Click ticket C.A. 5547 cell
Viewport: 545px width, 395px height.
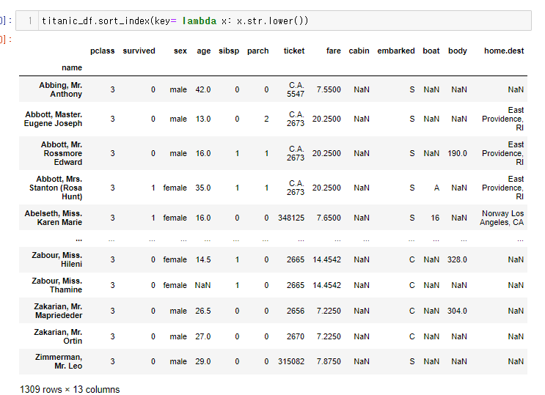(296, 89)
